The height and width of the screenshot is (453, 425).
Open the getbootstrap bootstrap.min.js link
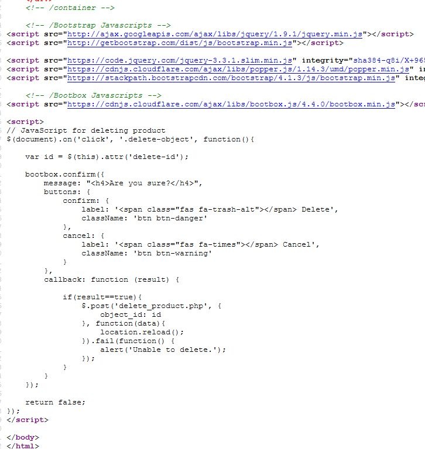180,43
